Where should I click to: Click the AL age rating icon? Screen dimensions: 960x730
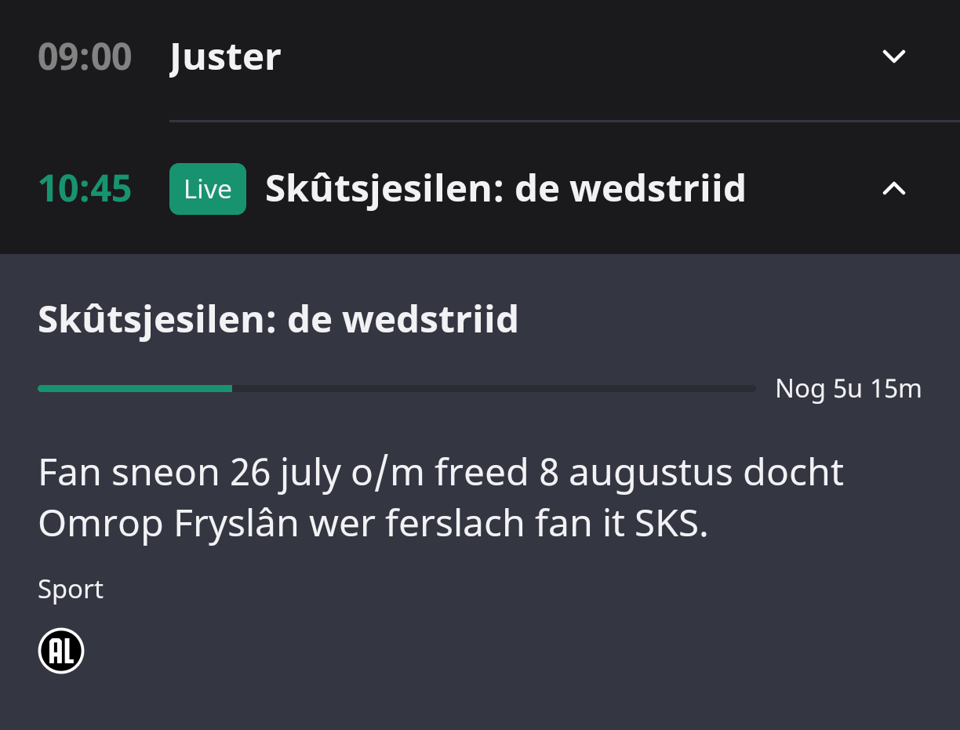(x=61, y=652)
